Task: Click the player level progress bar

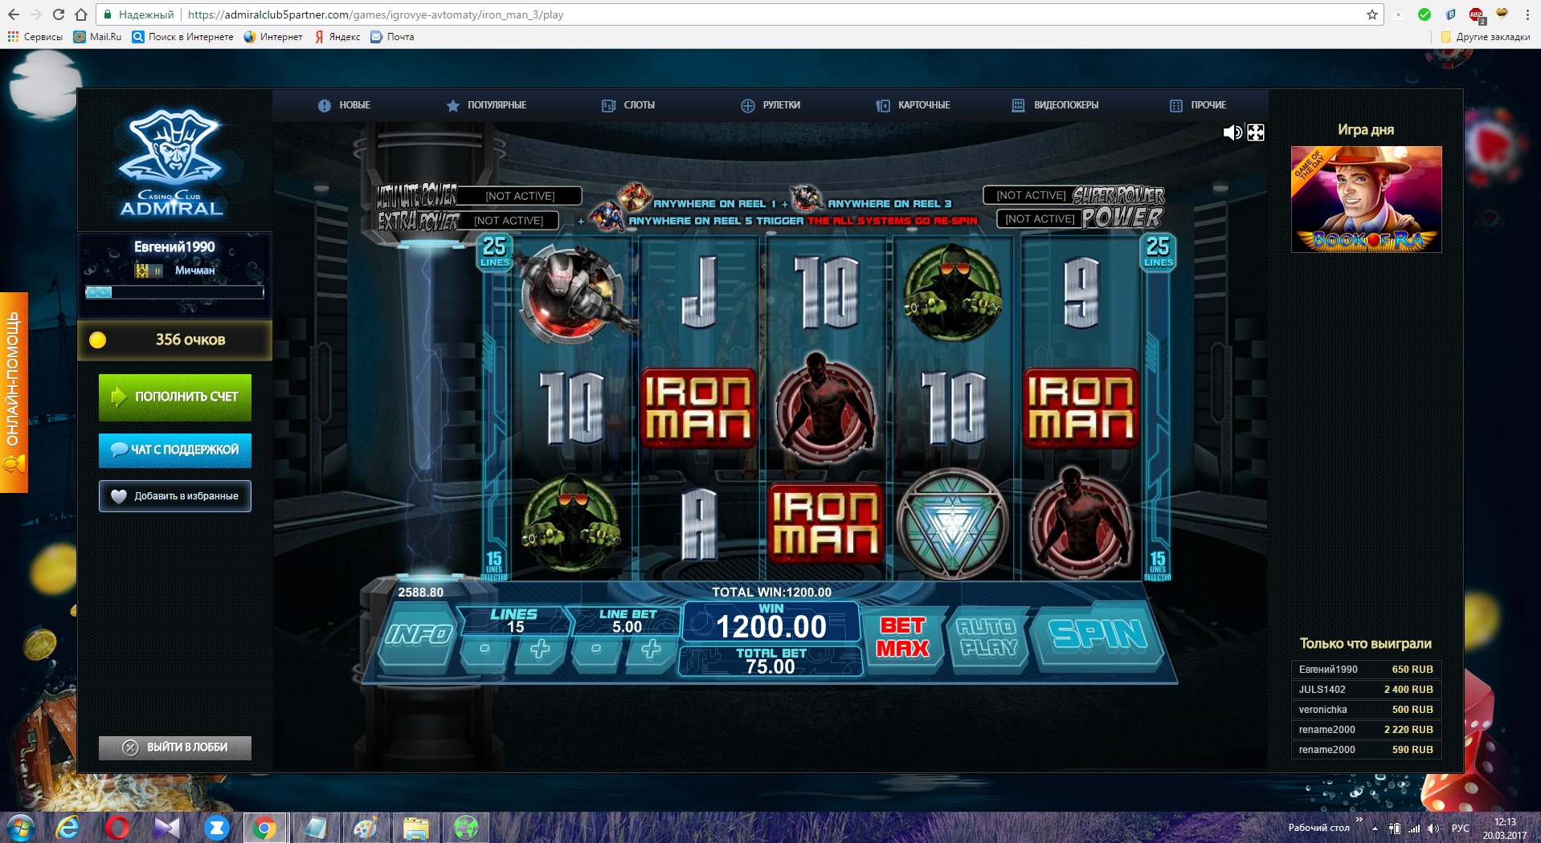Action: pos(174,292)
